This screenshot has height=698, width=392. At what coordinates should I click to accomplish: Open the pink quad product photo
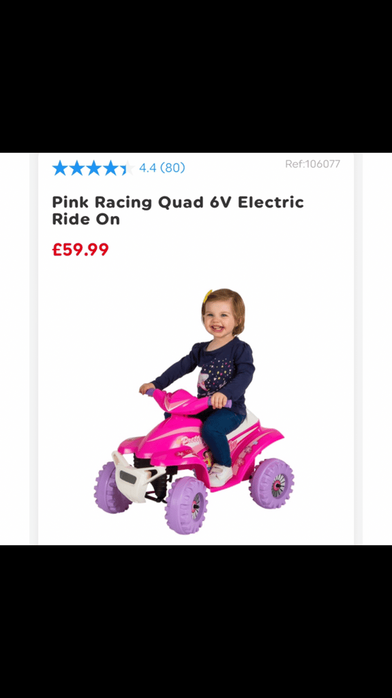click(195, 411)
